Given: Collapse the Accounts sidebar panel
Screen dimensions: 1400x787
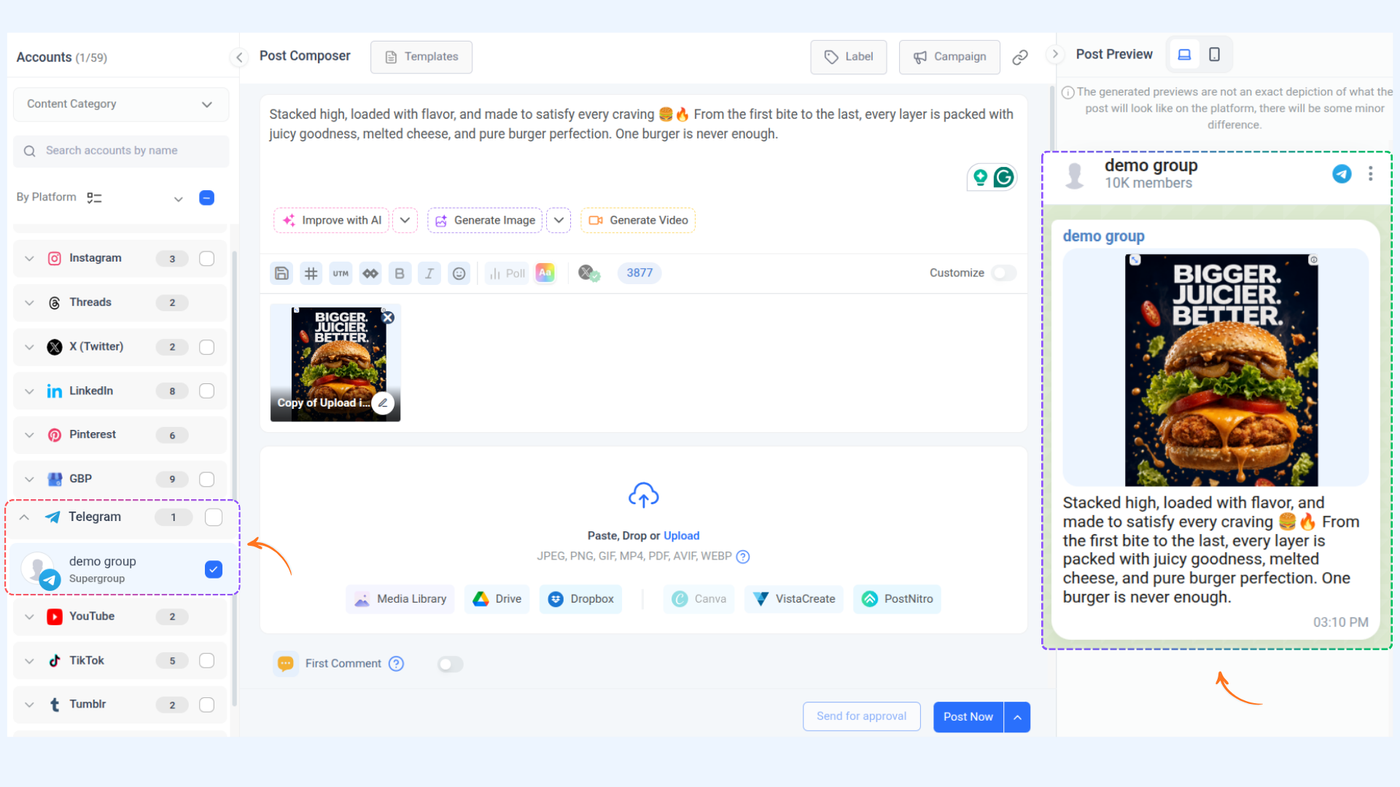Looking at the screenshot, I should click(x=239, y=57).
